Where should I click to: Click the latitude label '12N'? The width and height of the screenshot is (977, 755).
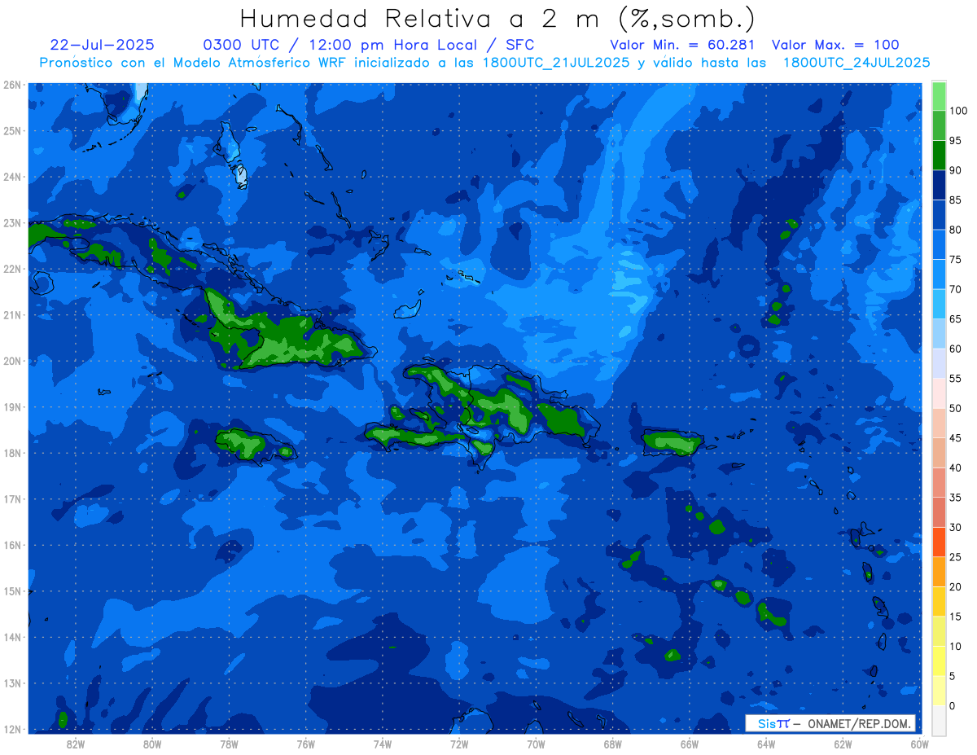point(12,729)
